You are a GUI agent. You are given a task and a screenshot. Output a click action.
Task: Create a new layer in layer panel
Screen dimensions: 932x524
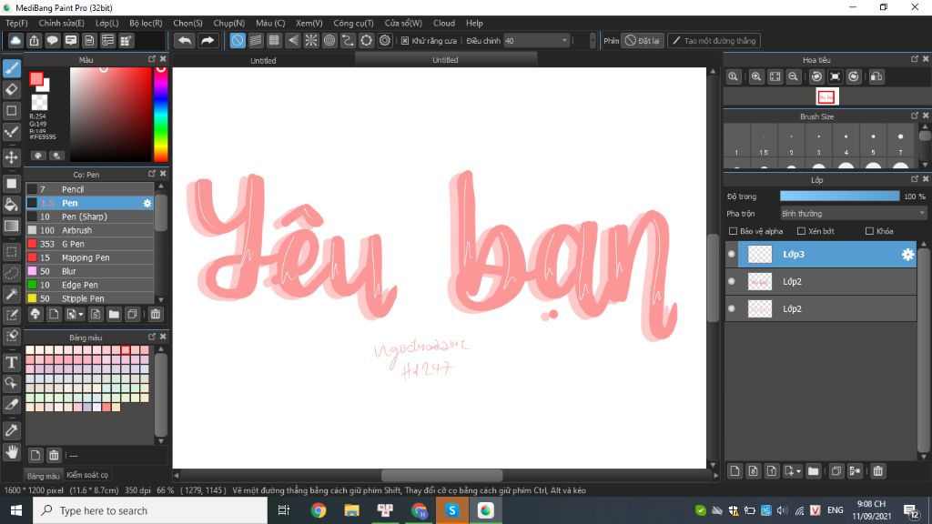coord(734,471)
